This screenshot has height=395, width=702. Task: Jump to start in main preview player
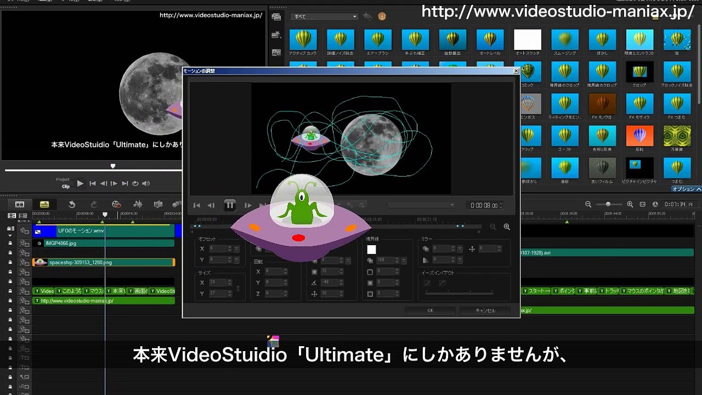[93, 184]
